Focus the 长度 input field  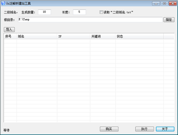79,12
